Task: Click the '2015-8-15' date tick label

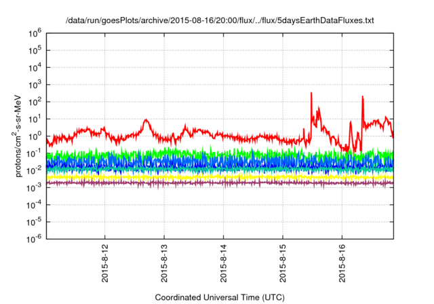Action: [283, 263]
